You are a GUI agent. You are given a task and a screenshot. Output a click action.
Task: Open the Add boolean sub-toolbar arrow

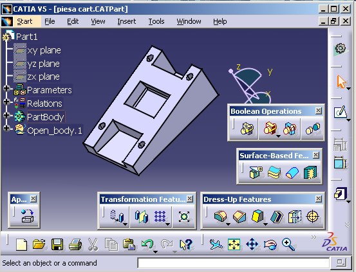278,136
